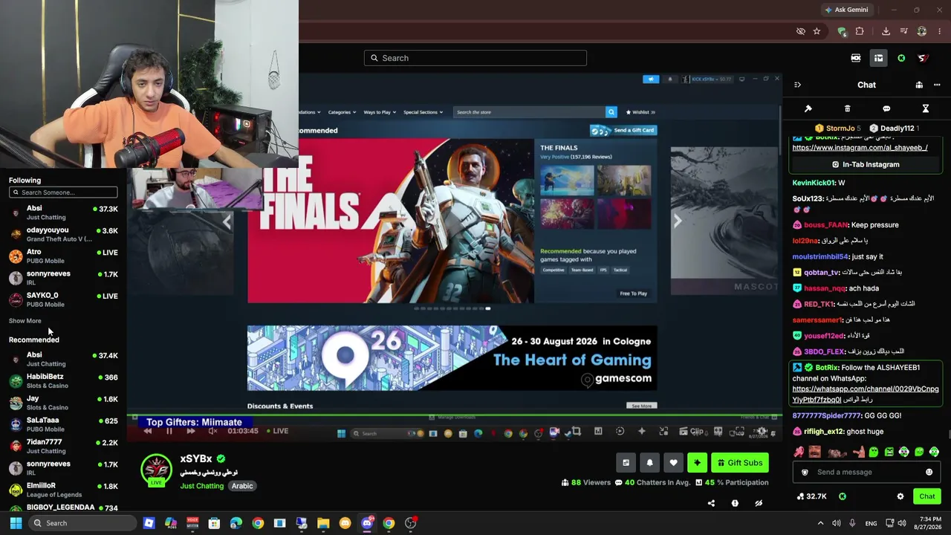Click the Windows taskbar Search box

coord(82,523)
